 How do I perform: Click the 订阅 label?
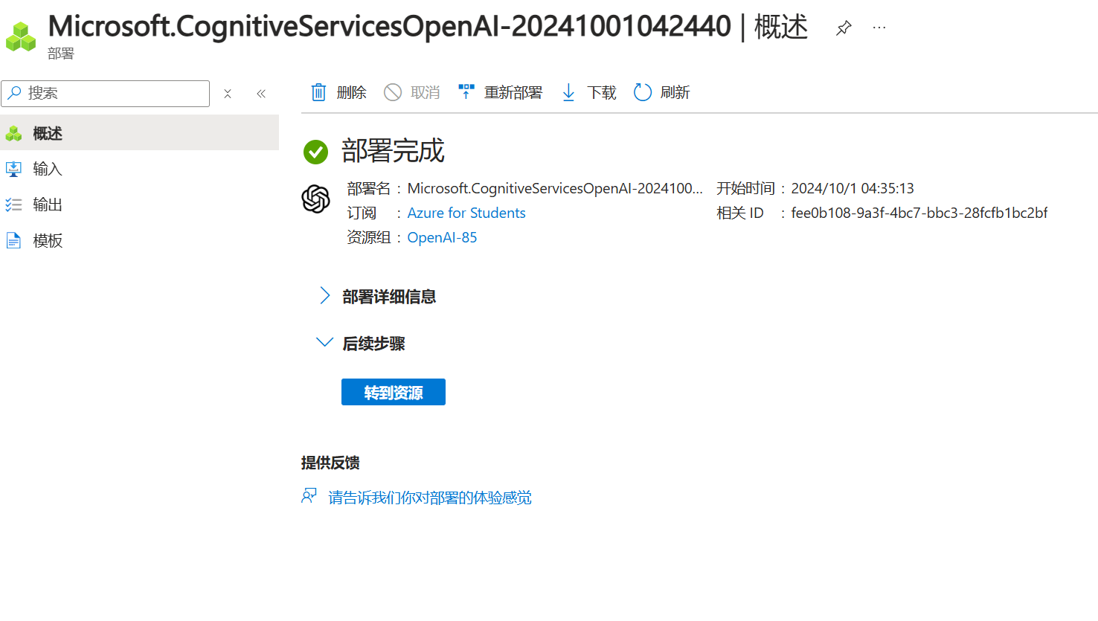[362, 213]
